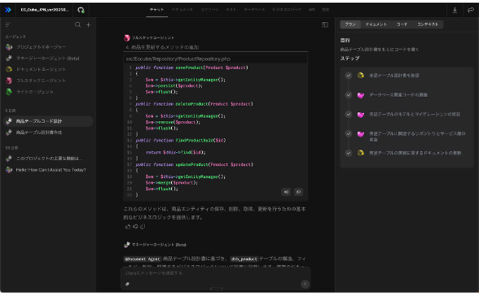
Task: Click the share arrow icon
Action: pos(470,11)
